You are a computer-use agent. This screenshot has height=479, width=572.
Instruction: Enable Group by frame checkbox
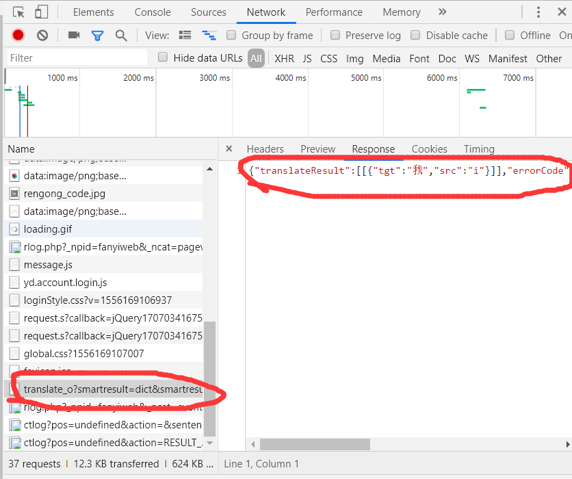[231, 35]
